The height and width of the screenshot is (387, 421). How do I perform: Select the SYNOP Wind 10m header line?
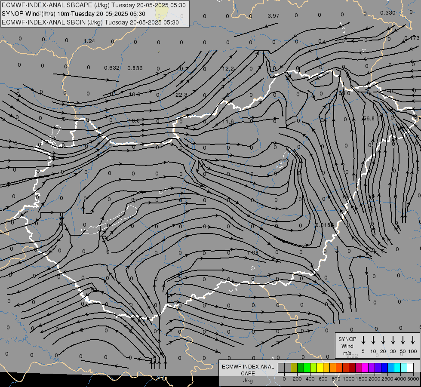point(73,14)
